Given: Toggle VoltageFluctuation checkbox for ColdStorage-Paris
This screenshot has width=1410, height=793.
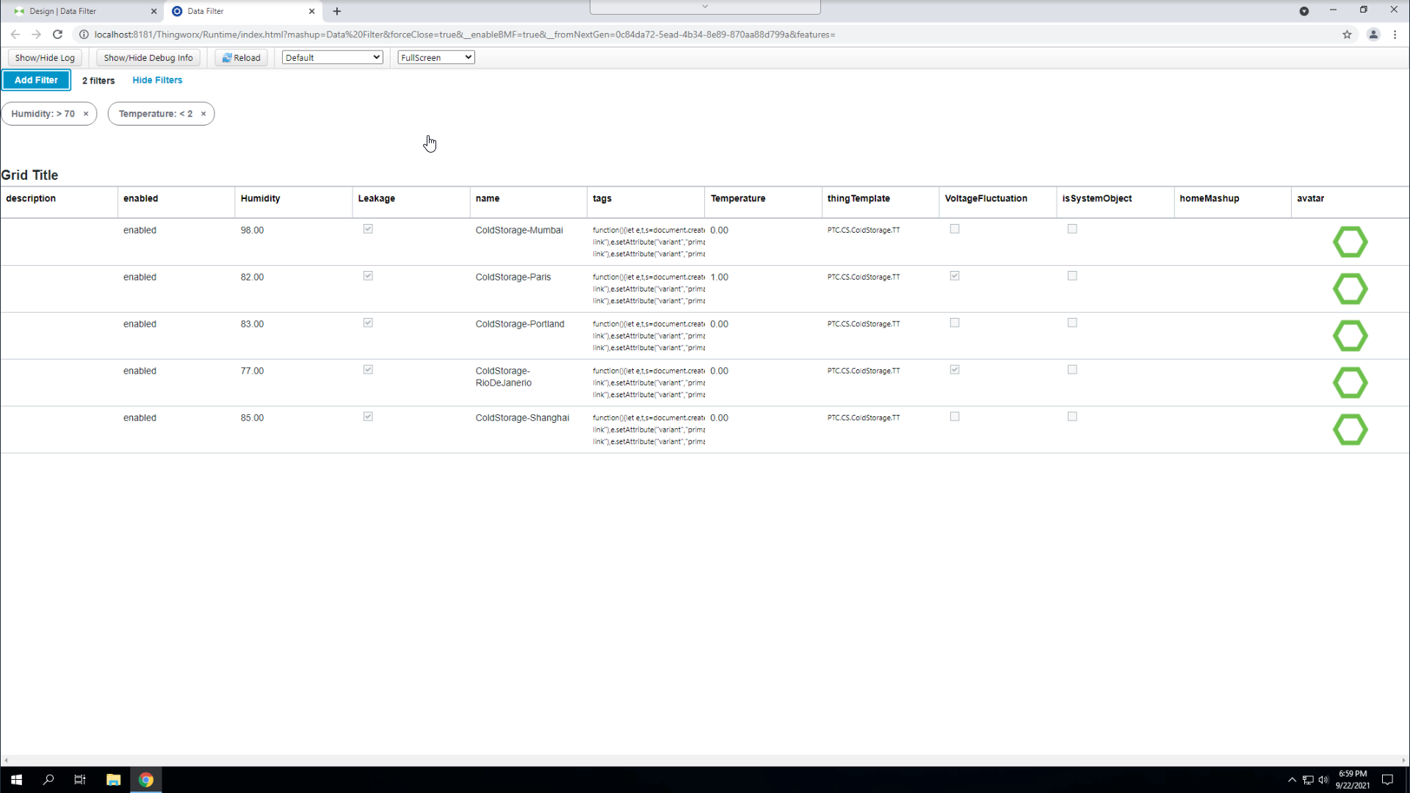Looking at the screenshot, I should click(955, 276).
